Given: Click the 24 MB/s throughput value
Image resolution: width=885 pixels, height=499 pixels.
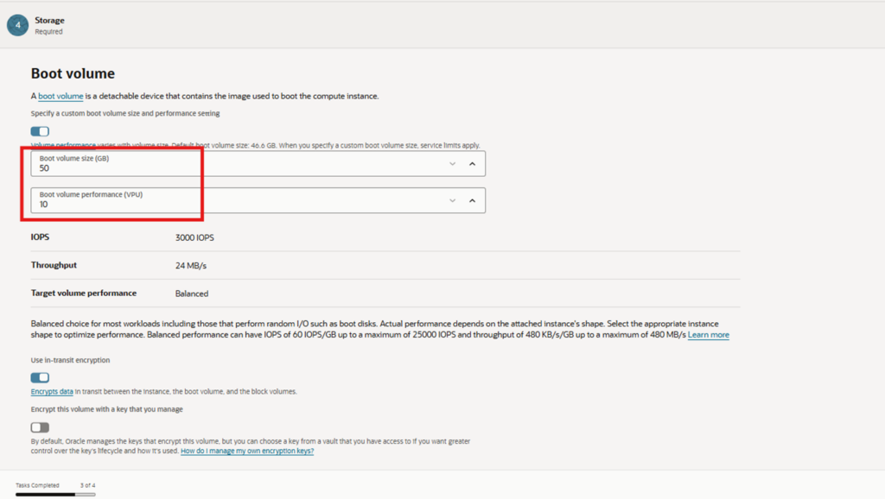Looking at the screenshot, I should (189, 265).
